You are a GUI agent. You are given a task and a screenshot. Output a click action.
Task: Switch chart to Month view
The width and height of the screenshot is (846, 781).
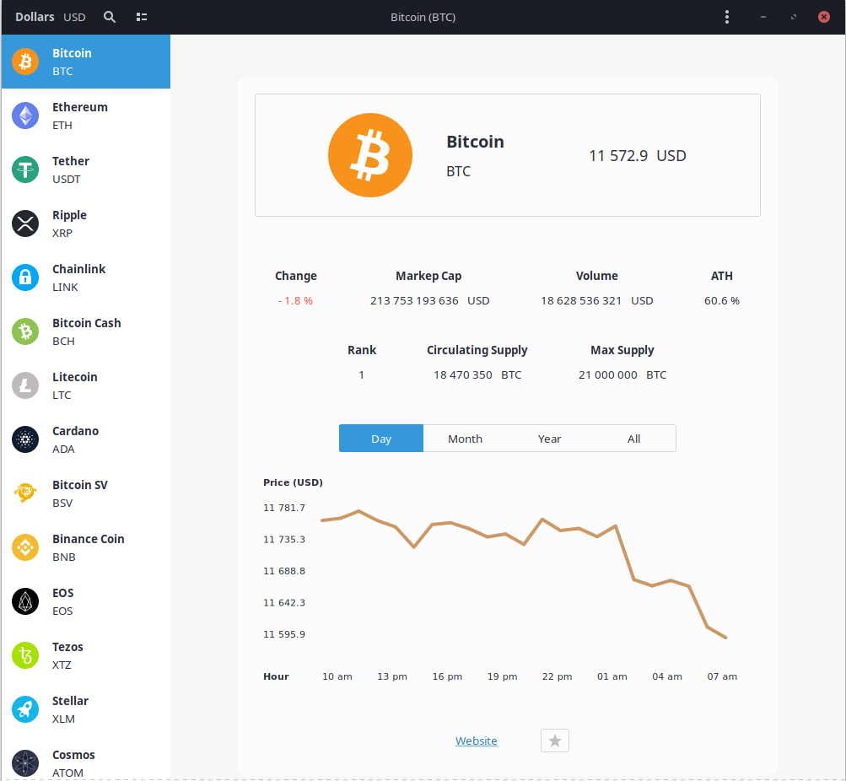tap(465, 439)
